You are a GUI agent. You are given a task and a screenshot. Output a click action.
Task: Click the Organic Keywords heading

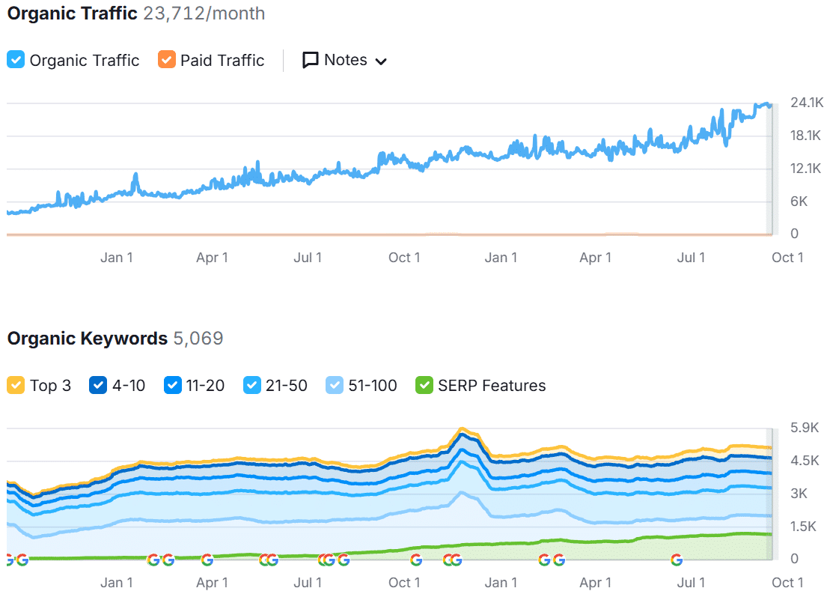click(x=88, y=339)
